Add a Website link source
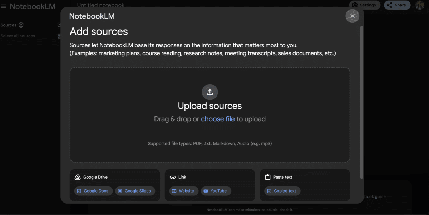This screenshot has height=215, width=429. [x=184, y=191]
